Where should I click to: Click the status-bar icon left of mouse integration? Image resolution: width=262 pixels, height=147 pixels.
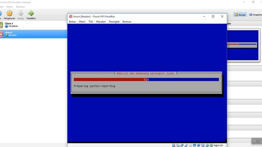pyautogui.click(x=203, y=145)
